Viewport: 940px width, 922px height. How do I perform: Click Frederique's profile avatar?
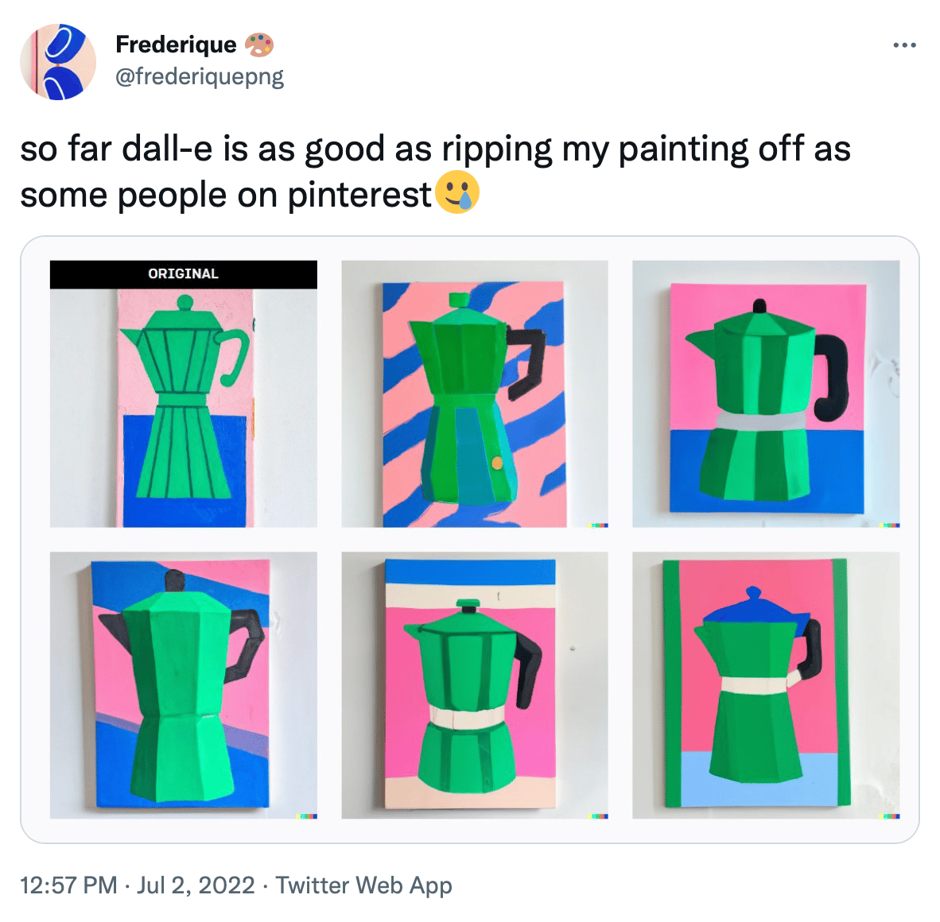(58, 62)
